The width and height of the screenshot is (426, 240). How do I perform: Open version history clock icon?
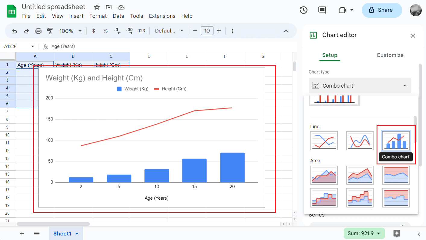tap(303, 10)
